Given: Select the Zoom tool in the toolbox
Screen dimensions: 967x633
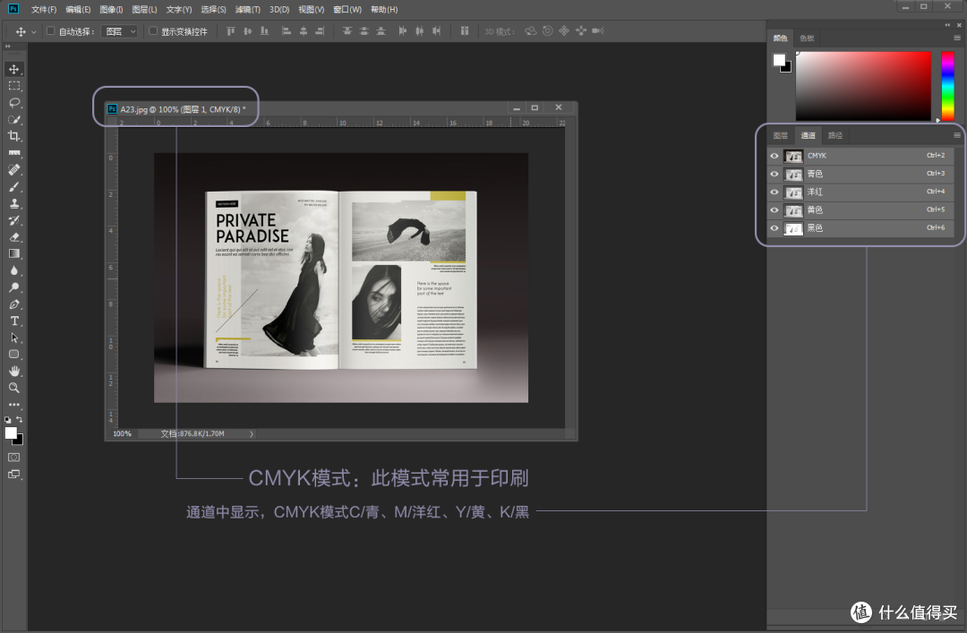Looking at the screenshot, I should 13,389.
